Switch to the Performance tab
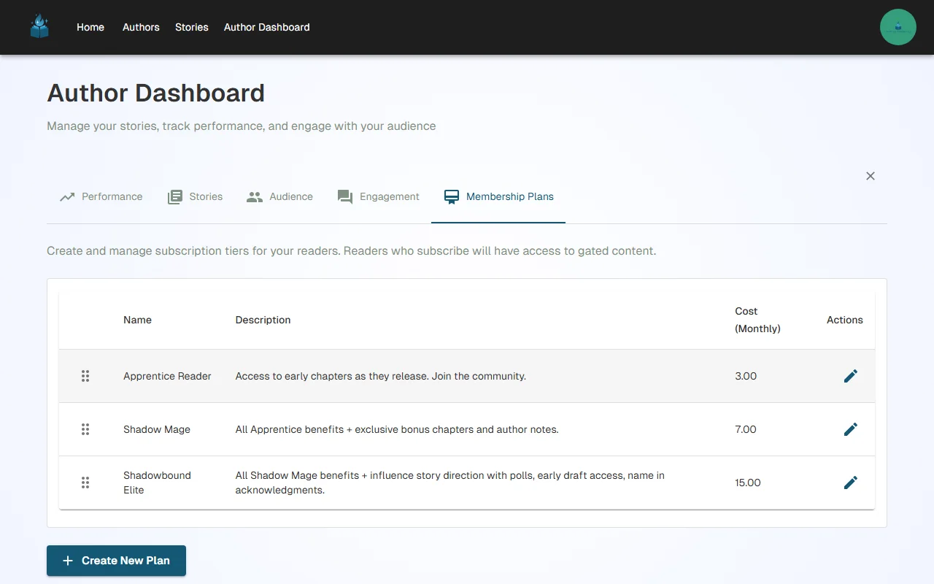This screenshot has height=584, width=934. [x=101, y=196]
